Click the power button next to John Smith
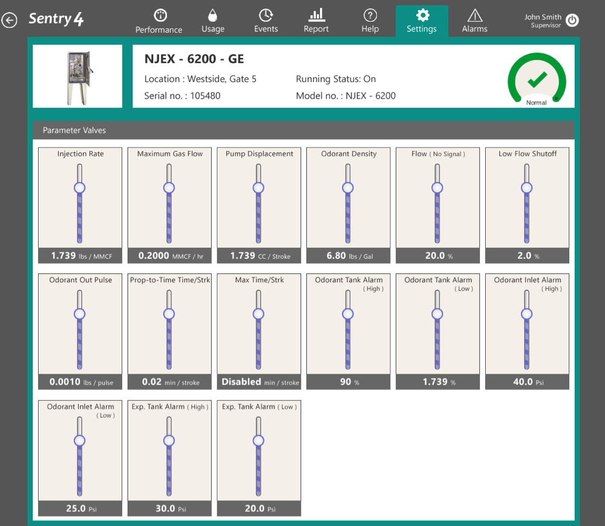The image size is (605, 526). click(572, 20)
